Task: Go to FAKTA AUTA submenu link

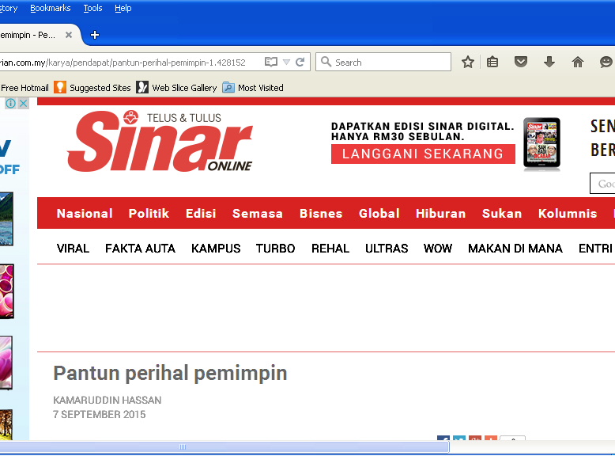Action: coord(140,249)
